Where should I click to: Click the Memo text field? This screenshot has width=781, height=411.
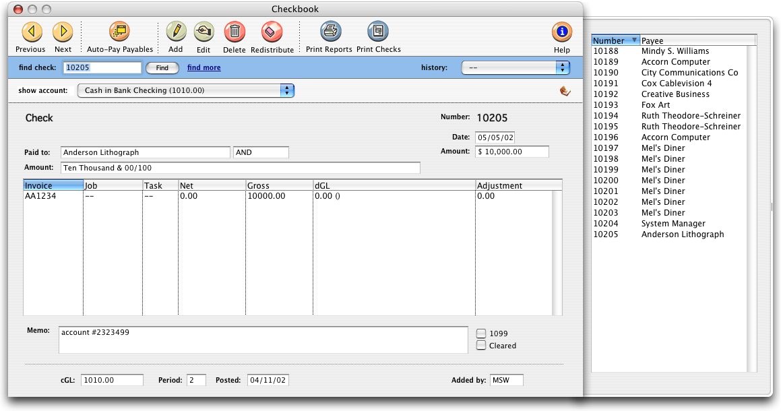[263, 340]
